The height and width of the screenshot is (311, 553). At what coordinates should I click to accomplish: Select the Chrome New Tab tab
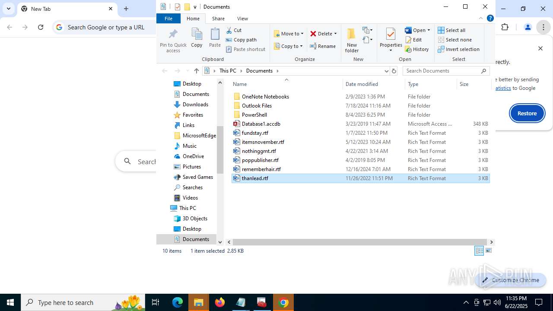pyautogui.click(x=67, y=9)
